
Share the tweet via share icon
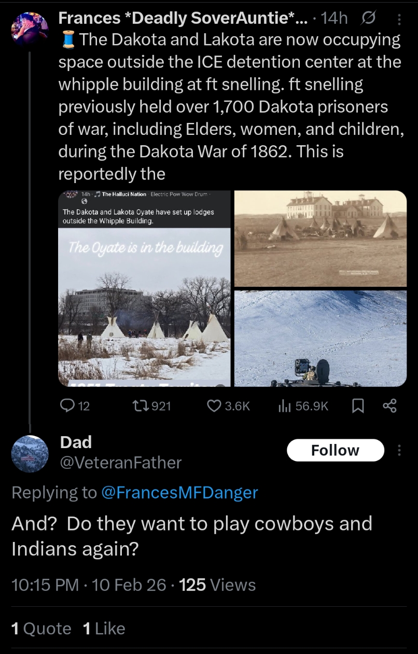pyautogui.click(x=389, y=406)
